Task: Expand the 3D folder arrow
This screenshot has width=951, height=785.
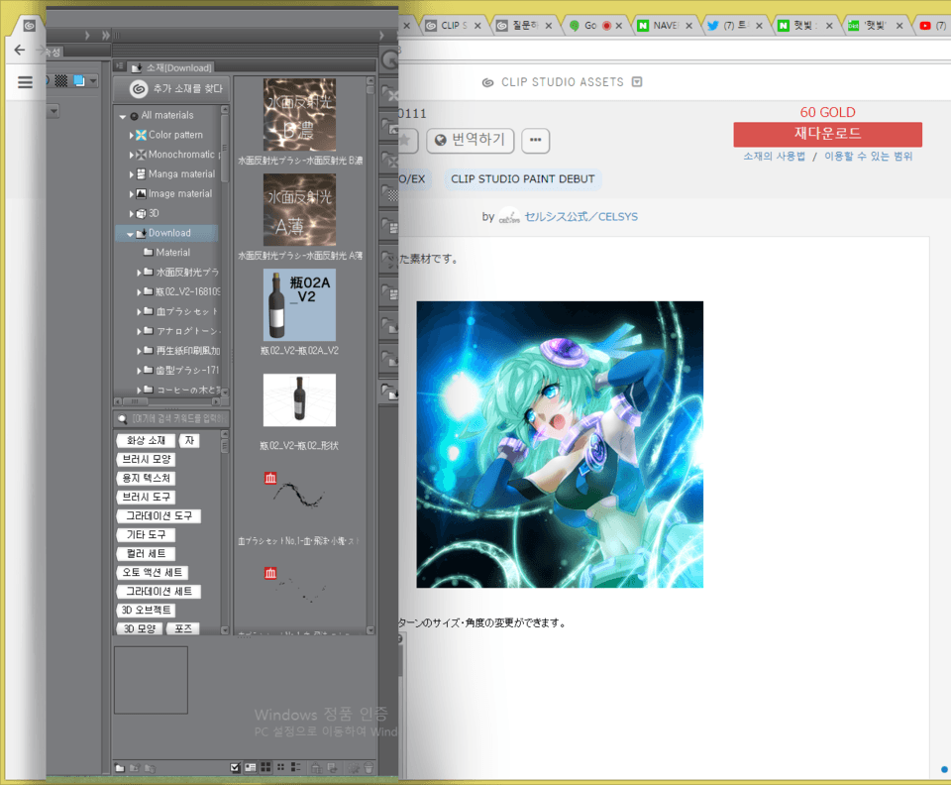Action: coord(131,213)
